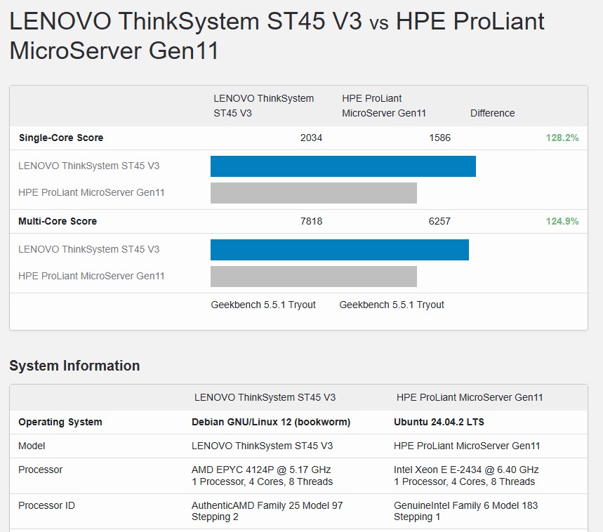Click the multi-core score value 6257
Screen dimensions: 603x532
(439, 221)
